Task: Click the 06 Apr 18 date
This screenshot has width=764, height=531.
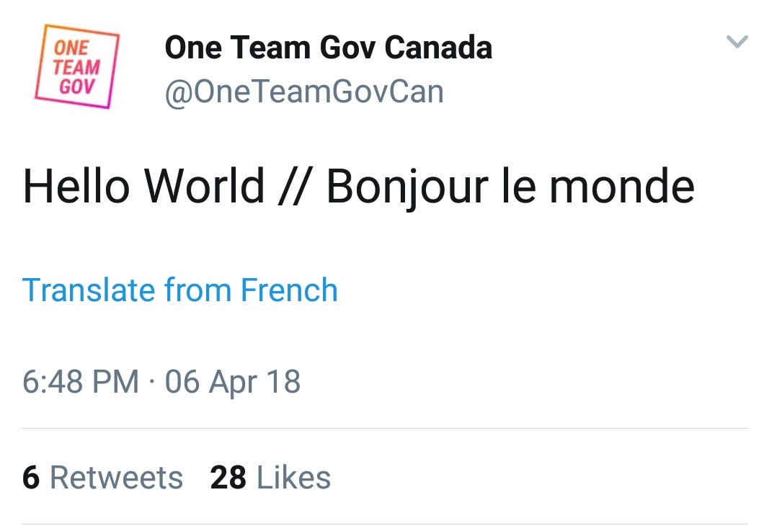Action: (x=232, y=380)
